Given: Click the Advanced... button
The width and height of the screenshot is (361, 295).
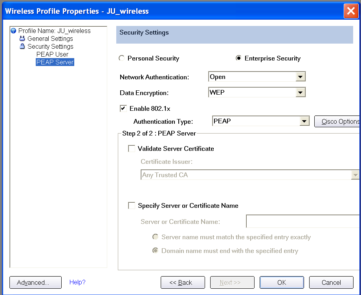Looking at the screenshot, I should coord(35,282).
